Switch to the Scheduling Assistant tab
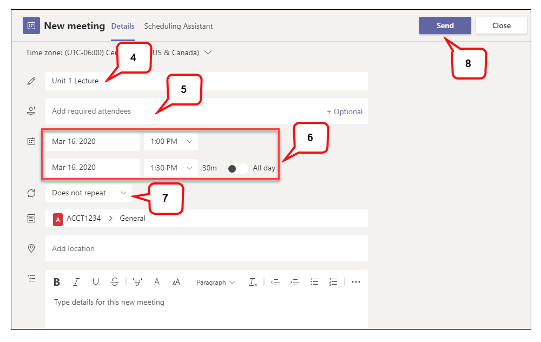This screenshot has height=342, width=541. 179,26
